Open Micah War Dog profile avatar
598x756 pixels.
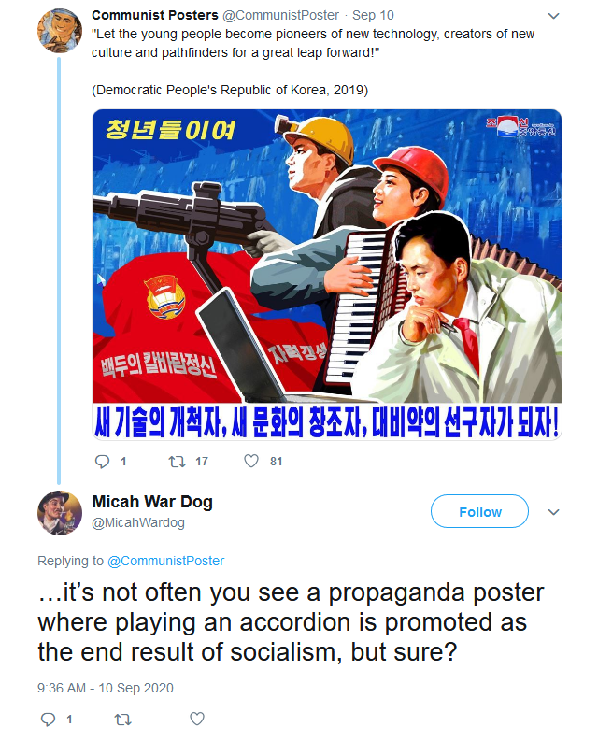click(60, 513)
